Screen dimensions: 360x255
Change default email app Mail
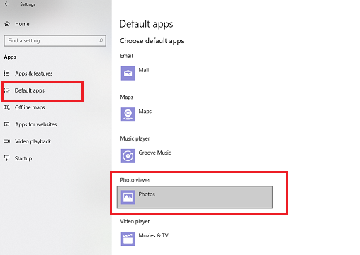coord(144,70)
